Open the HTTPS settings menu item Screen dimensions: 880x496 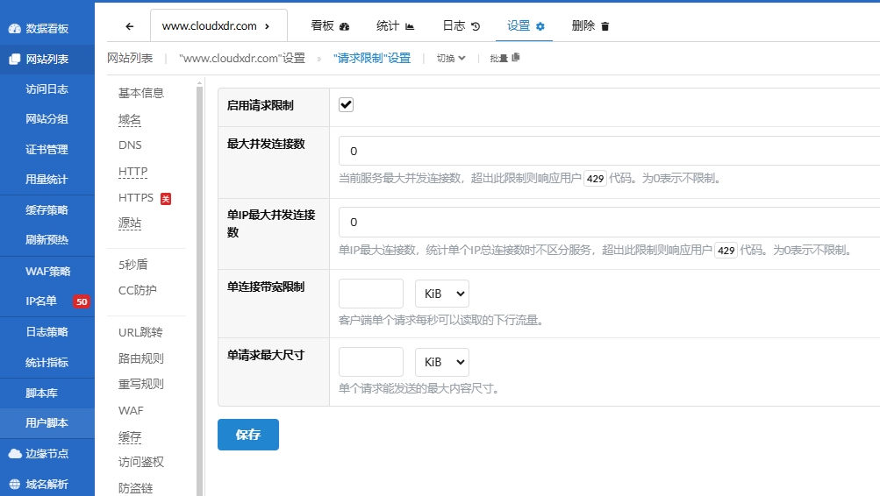[136, 198]
